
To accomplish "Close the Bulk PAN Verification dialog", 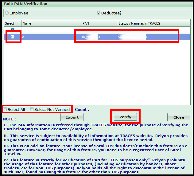I will click(179, 117).
